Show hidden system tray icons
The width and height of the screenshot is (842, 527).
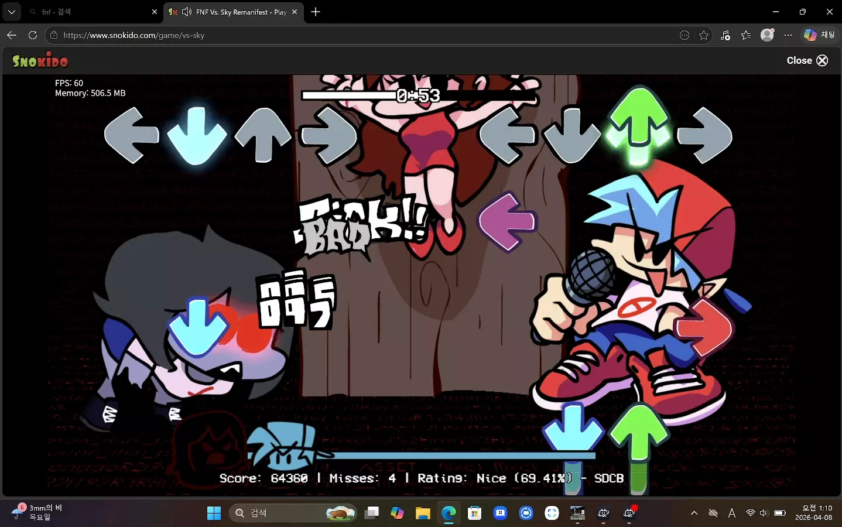694,514
